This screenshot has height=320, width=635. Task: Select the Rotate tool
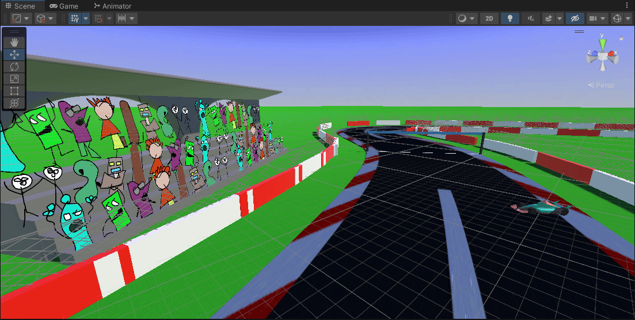[x=14, y=66]
